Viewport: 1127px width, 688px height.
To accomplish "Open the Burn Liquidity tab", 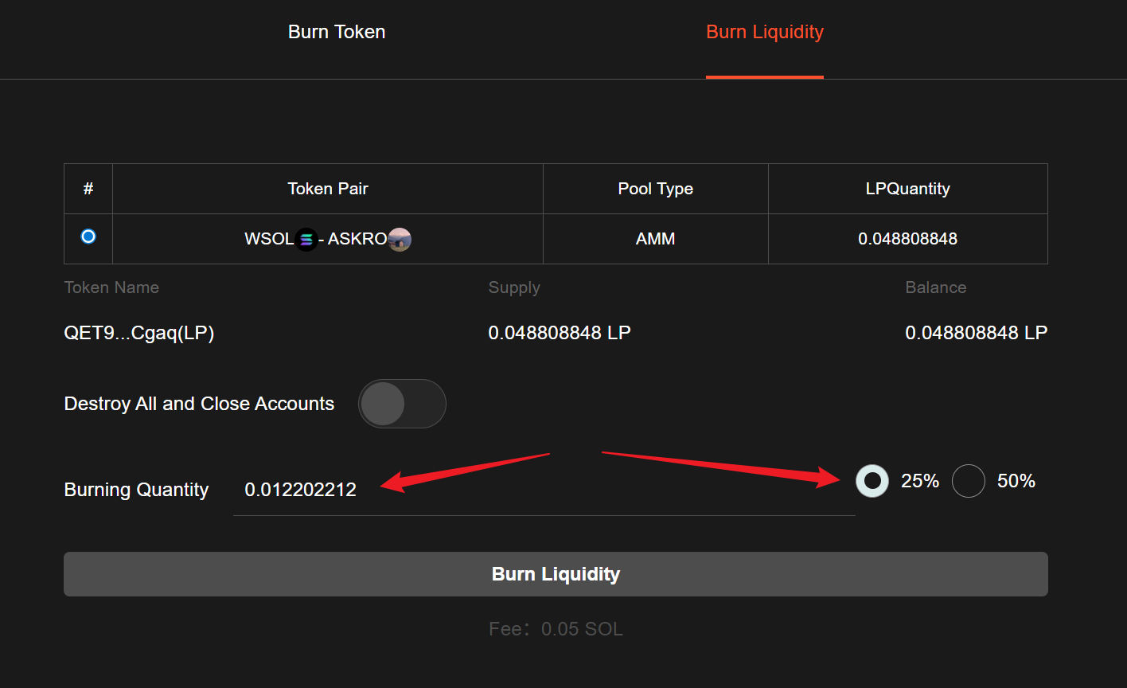I will [x=764, y=32].
